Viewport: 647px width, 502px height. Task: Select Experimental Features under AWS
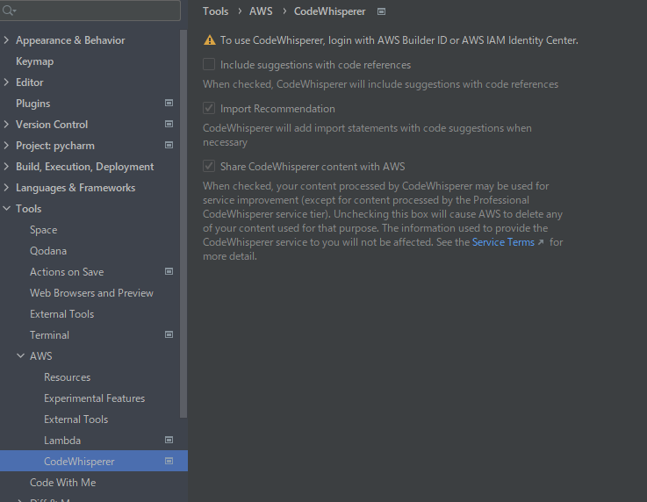[94, 398]
